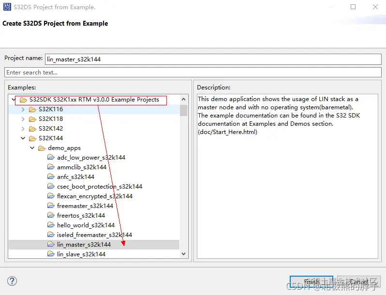Click the freertos_s32k144 project icon
386x295 pixels.
(x=51, y=215)
